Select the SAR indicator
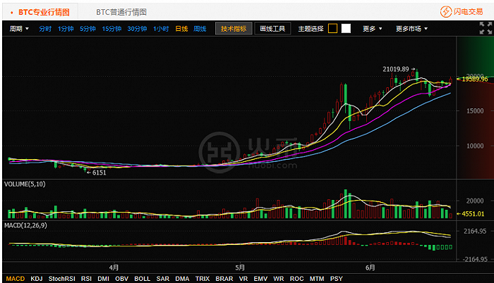 (163, 279)
